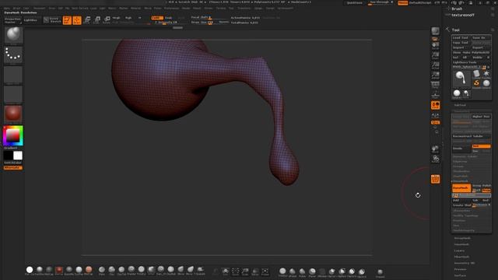
Task: Toggle the orange Alternate button
Action: coord(13,168)
